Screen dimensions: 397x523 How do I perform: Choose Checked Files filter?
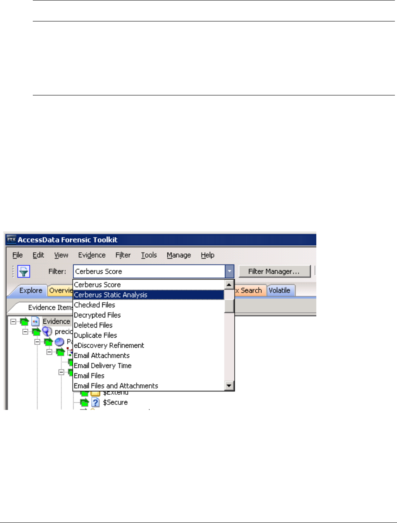tap(149, 305)
